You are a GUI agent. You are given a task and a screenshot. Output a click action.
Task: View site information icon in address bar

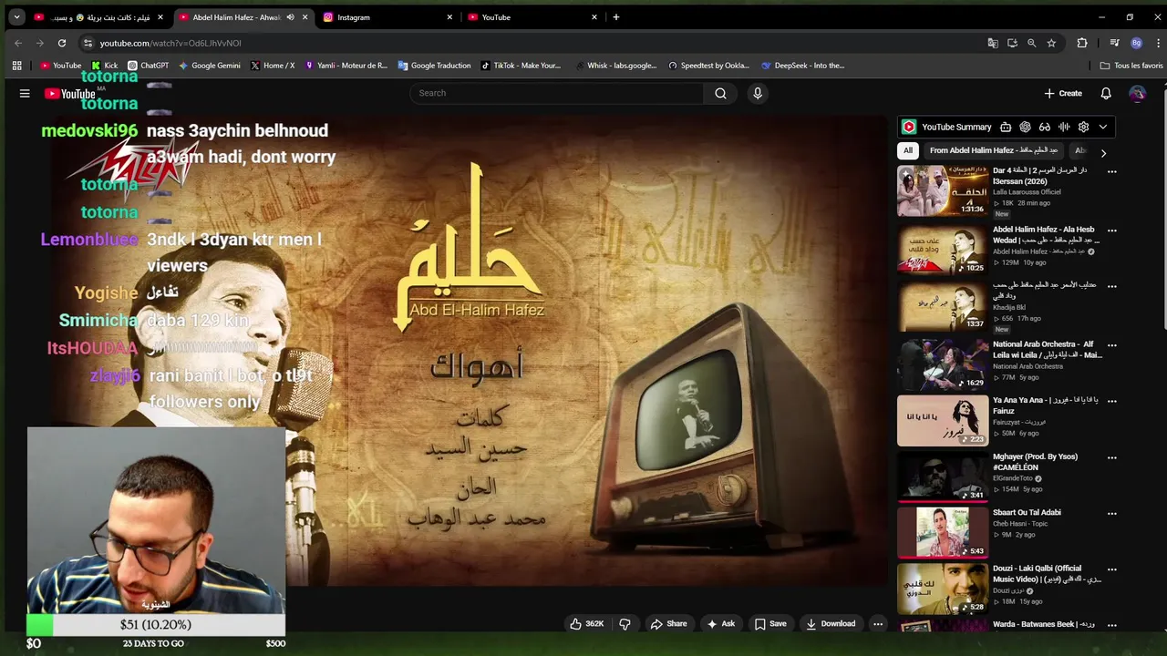click(88, 43)
